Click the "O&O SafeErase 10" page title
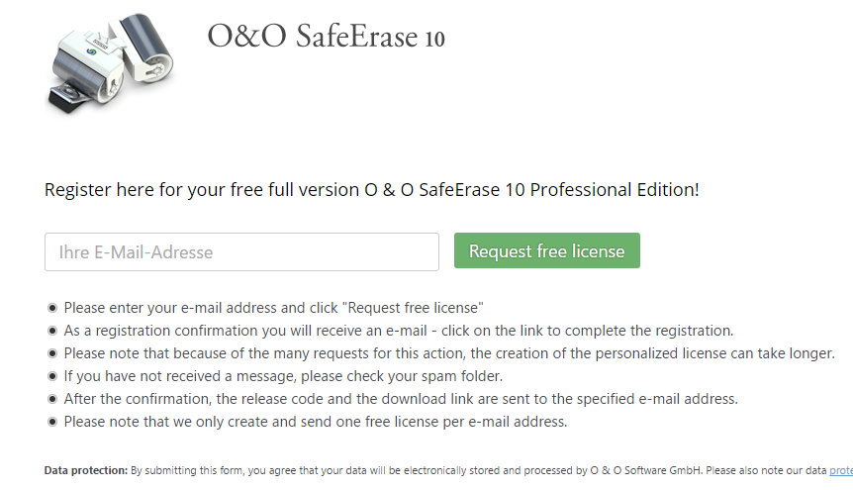 tap(327, 37)
